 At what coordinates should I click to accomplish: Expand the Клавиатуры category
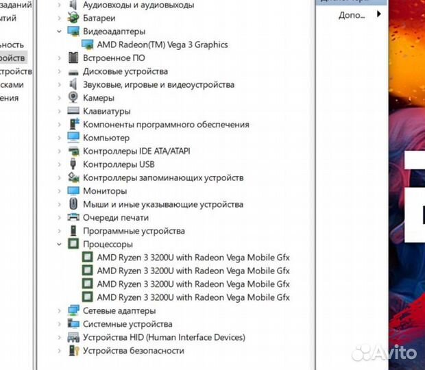click(59, 111)
